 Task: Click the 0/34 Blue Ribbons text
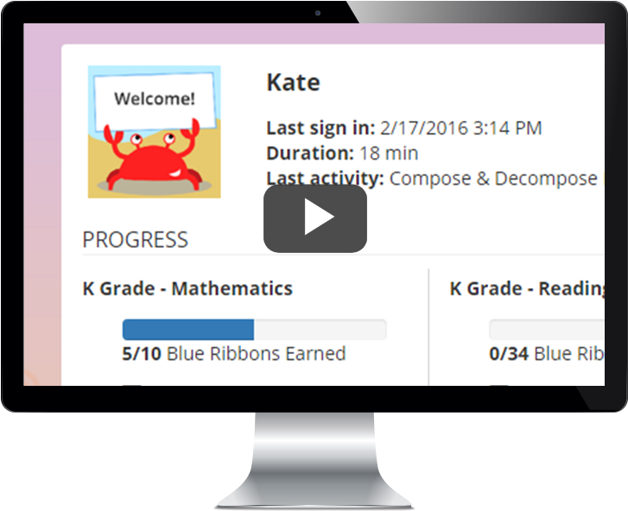547,354
